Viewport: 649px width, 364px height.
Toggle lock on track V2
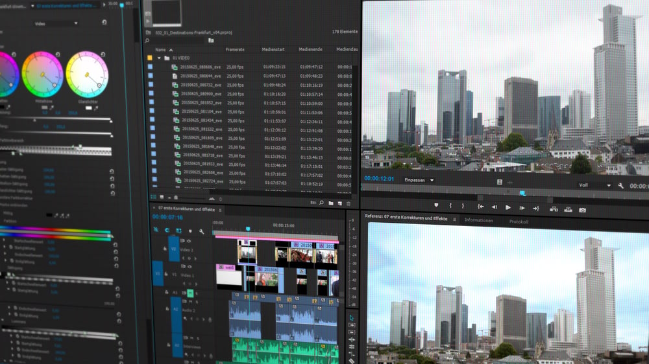[x=165, y=249]
